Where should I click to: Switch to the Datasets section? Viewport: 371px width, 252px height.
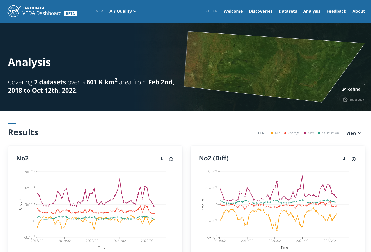(x=288, y=11)
